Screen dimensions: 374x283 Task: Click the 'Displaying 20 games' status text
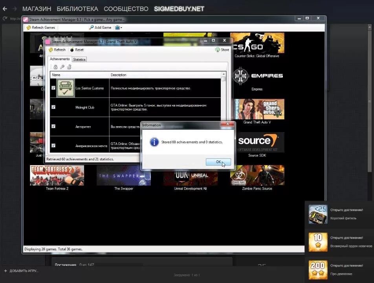click(53, 249)
